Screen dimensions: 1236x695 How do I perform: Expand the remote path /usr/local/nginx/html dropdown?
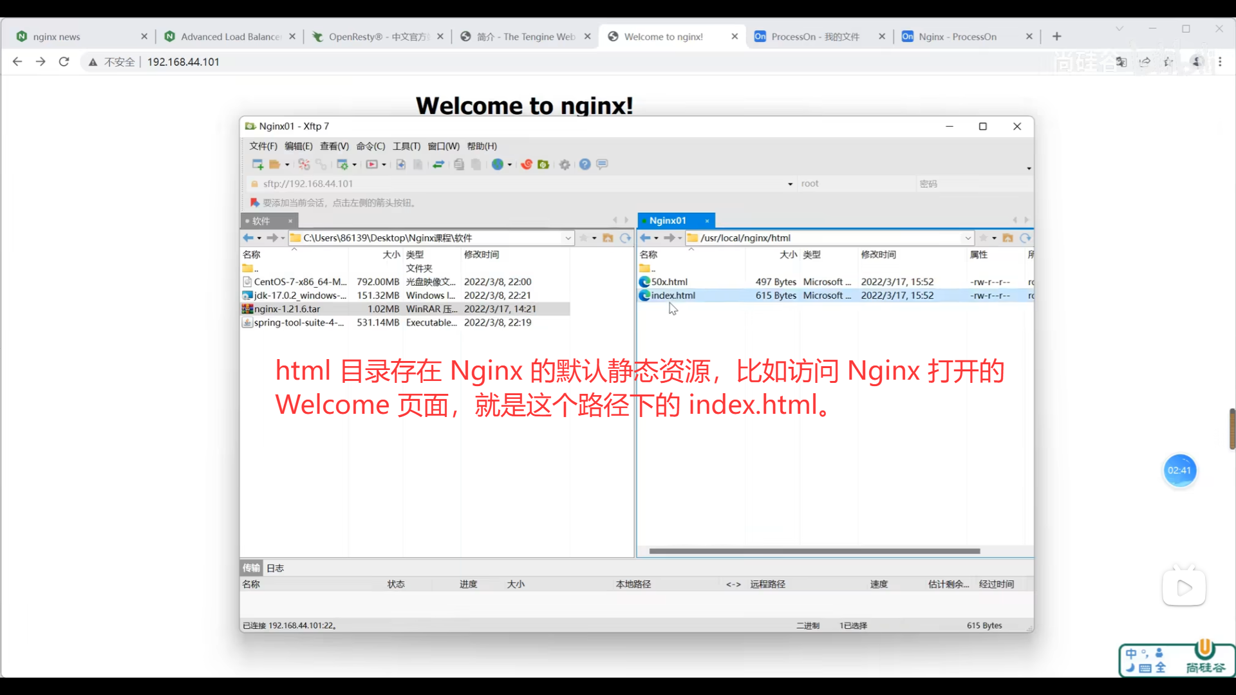pos(968,238)
